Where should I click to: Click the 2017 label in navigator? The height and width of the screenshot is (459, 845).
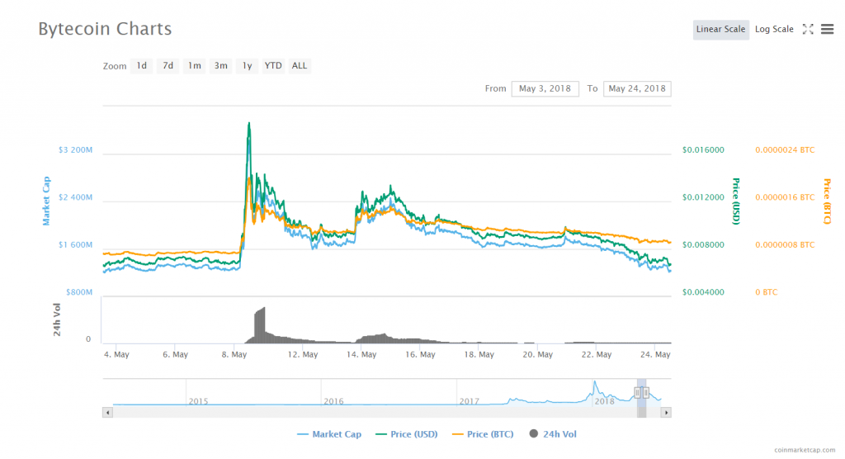click(469, 401)
